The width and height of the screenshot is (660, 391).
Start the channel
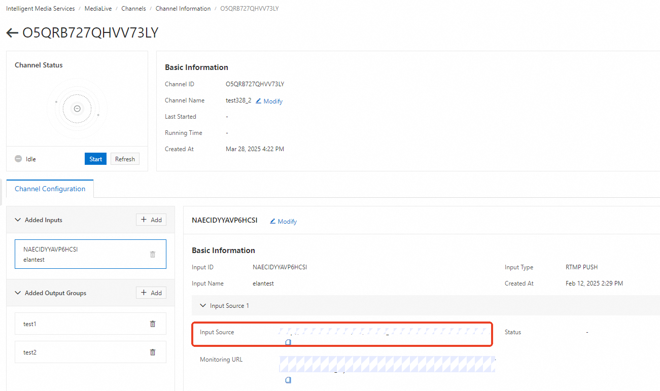(96, 159)
